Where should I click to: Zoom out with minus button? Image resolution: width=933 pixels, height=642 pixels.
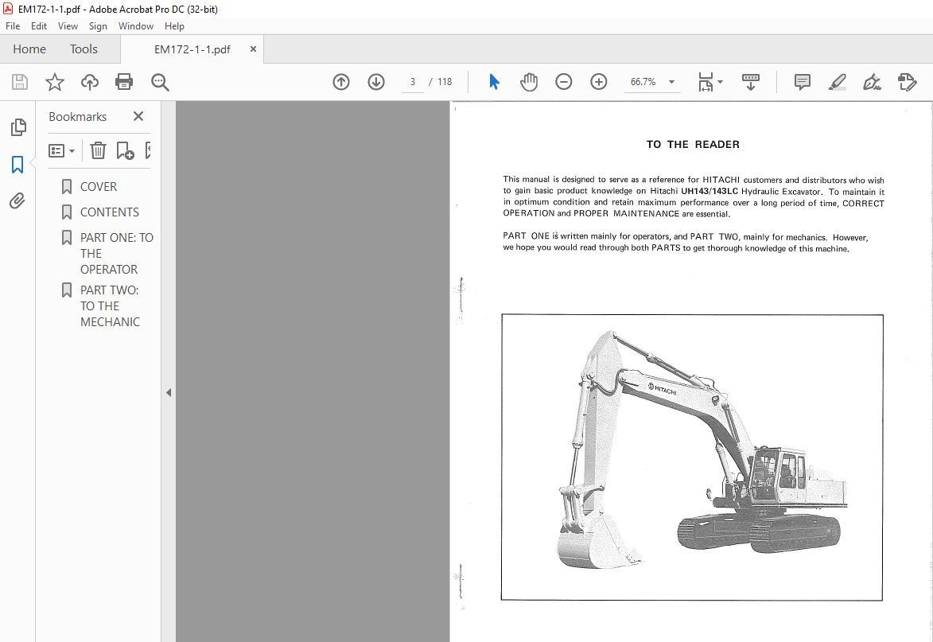[563, 81]
